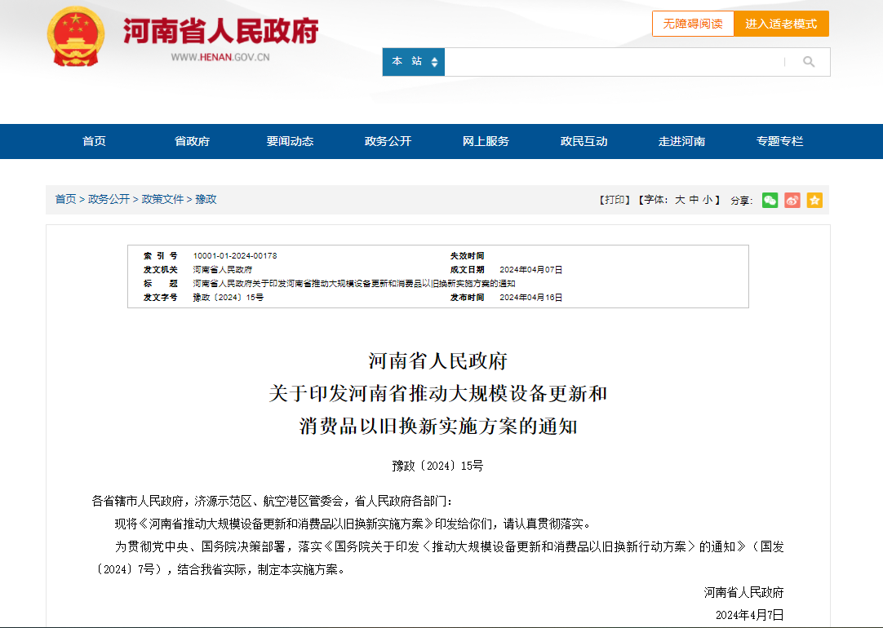Share the article via WeChat icon
This screenshot has height=628, width=883.
[770, 200]
